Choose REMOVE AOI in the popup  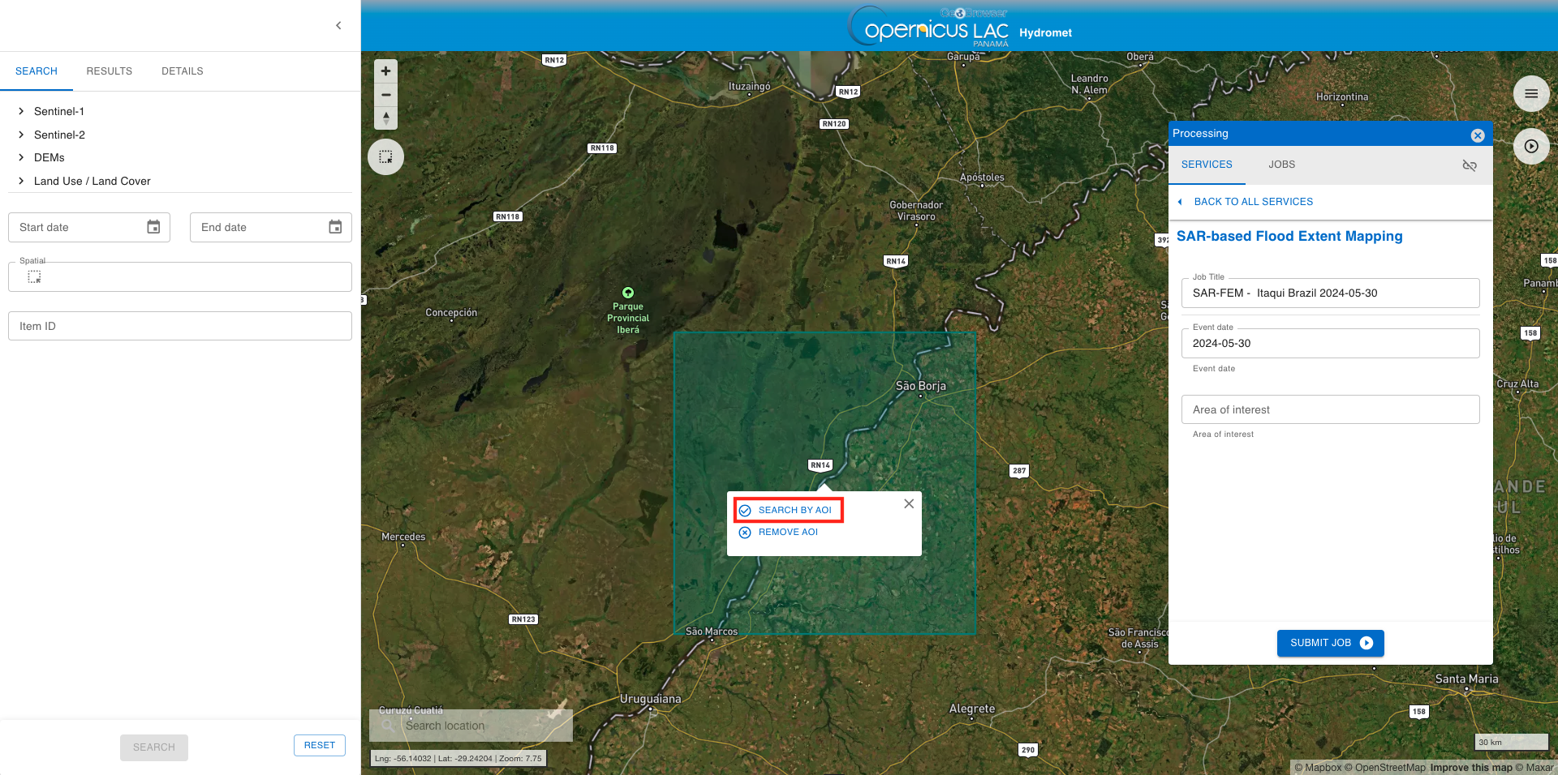click(x=787, y=532)
